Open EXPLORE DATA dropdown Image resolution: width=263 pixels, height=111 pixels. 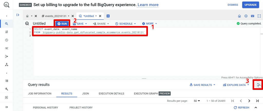[236, 85]
